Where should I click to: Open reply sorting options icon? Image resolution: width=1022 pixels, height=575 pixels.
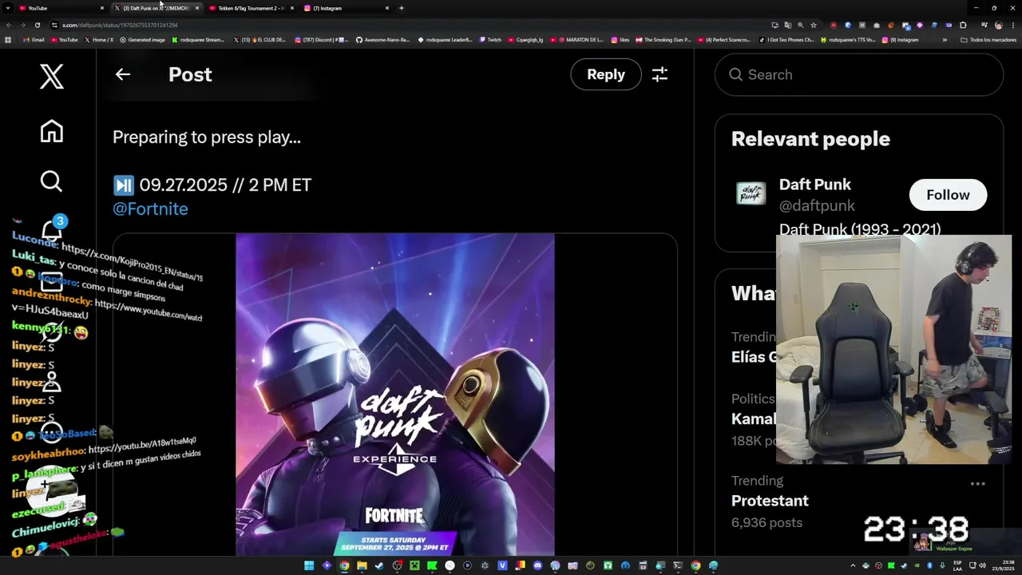[660, 74]
